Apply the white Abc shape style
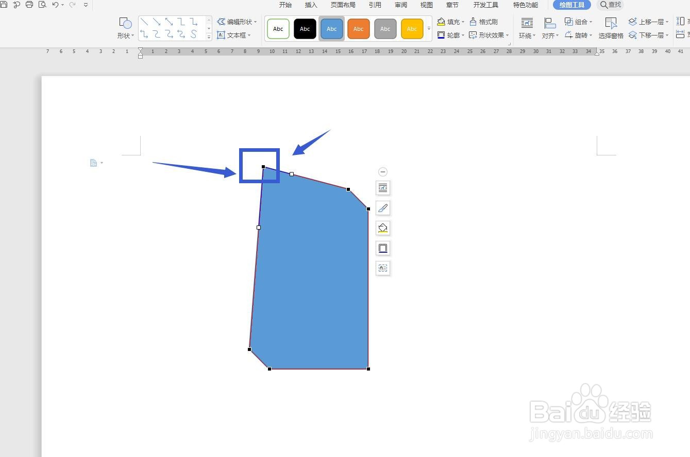This screenshot has height=457, width=690. click(278, 29)
